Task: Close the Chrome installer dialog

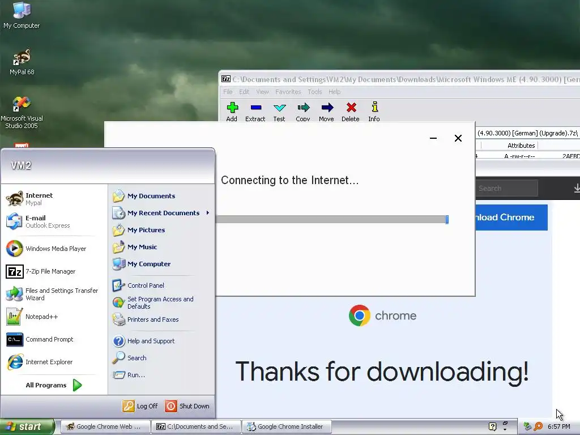Action: (x=458, y=138)
